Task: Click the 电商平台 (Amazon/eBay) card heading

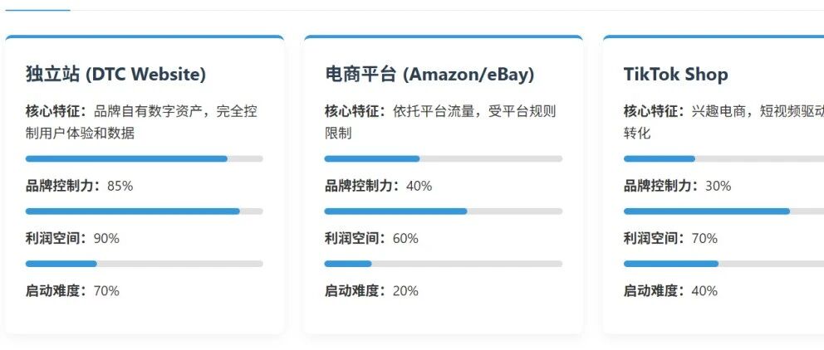Action: [429, 75]
